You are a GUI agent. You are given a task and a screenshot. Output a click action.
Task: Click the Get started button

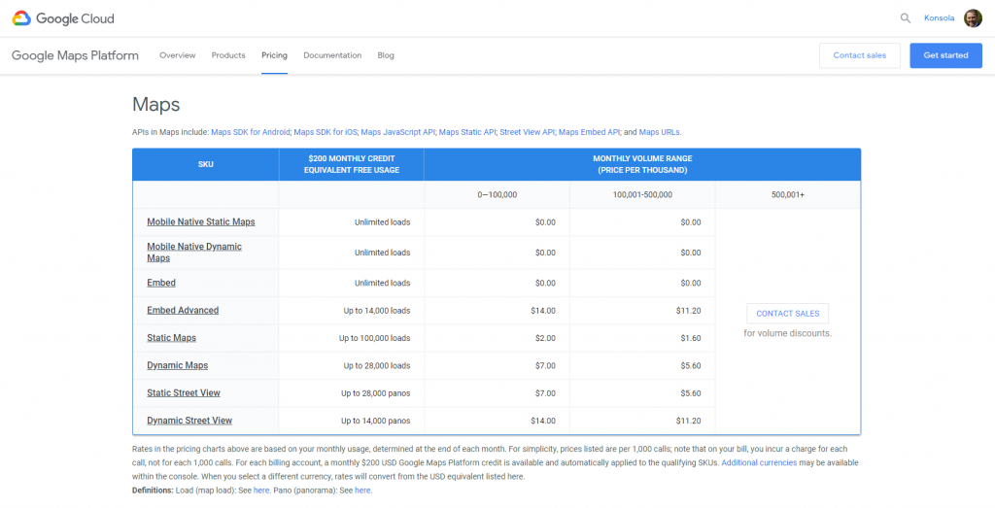(945, 55)
